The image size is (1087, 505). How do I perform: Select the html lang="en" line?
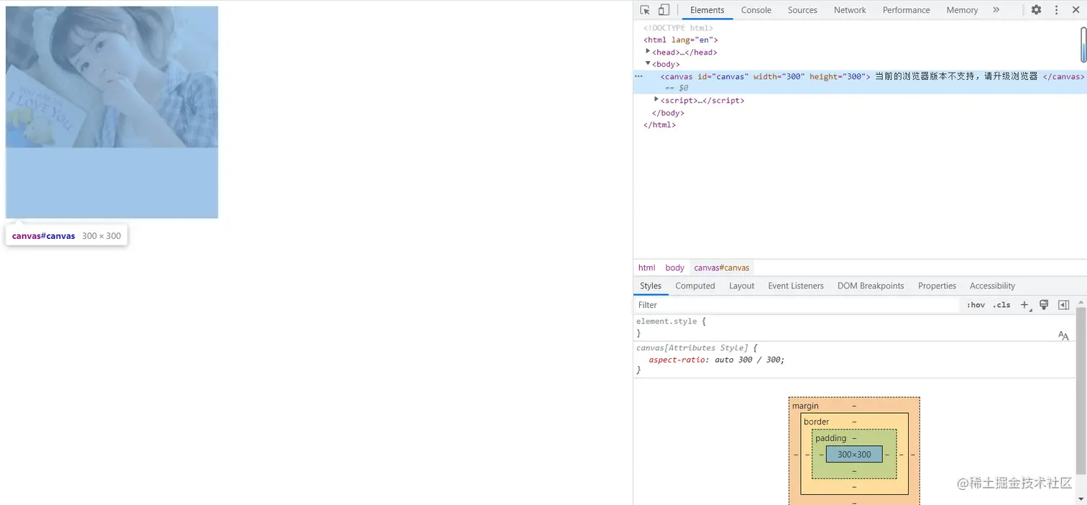tap(681, 40)
